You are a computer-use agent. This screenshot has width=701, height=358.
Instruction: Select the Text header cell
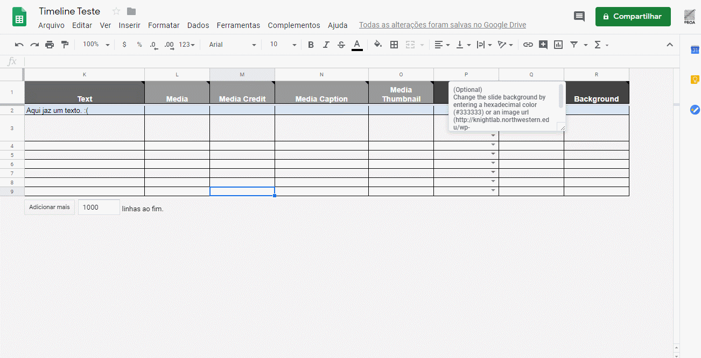(85, 92)
